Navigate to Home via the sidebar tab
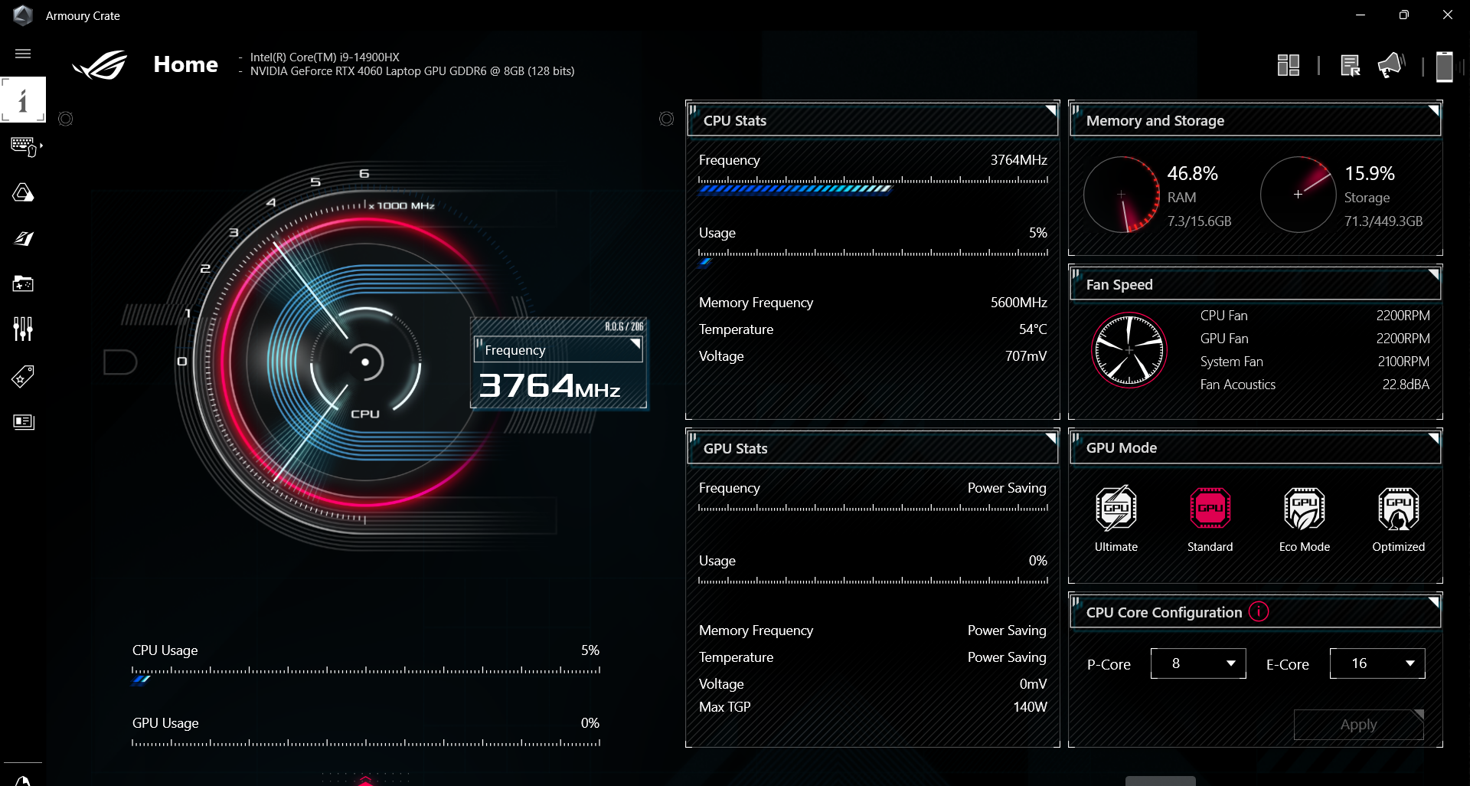 (23, 100)
